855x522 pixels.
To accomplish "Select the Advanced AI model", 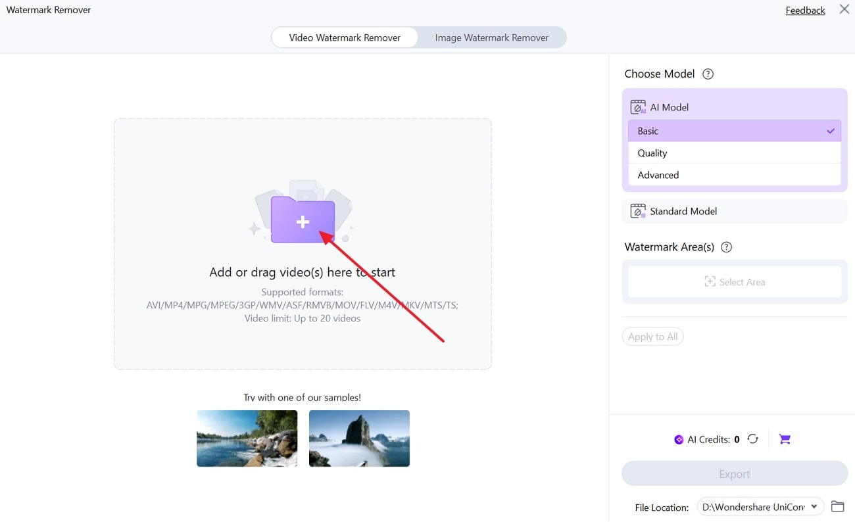I will click(x=735, y=174).
